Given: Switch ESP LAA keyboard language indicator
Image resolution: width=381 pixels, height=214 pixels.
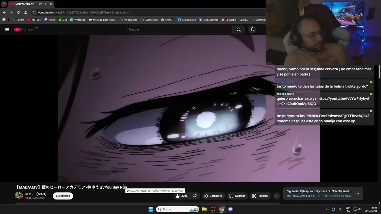Looking at the screenshot, I should [x=348, y=209].
